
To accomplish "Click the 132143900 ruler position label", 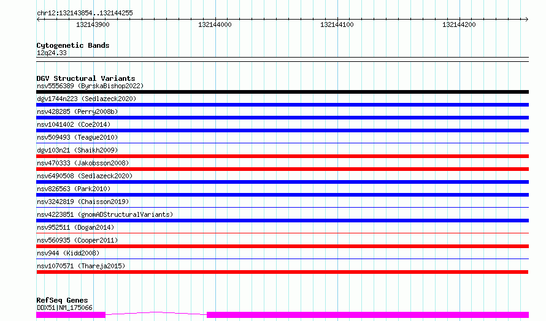I will coord(93,25).
